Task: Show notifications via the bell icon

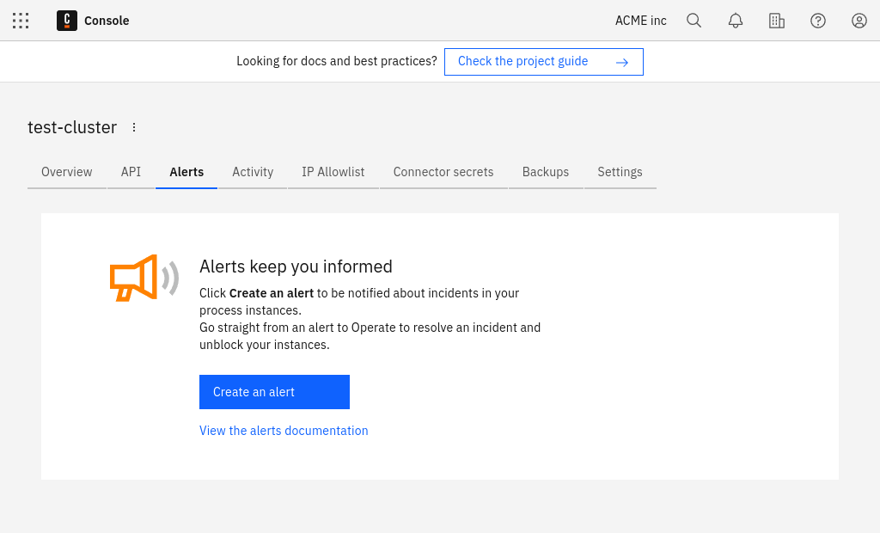Action: (736, 21)
